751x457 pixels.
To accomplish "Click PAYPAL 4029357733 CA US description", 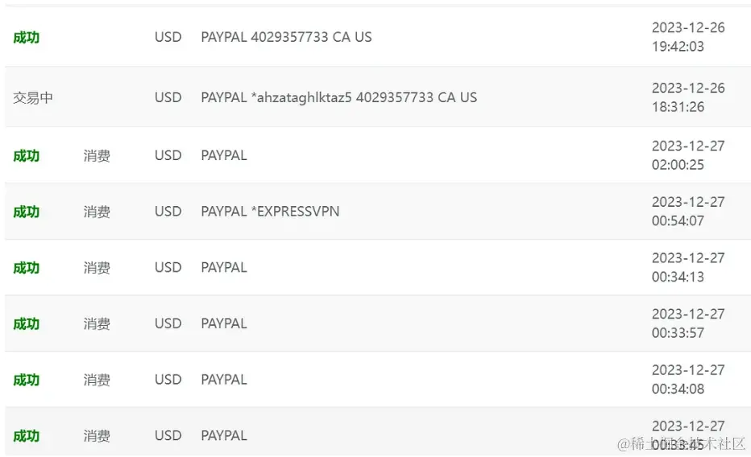I will (286, 37).
